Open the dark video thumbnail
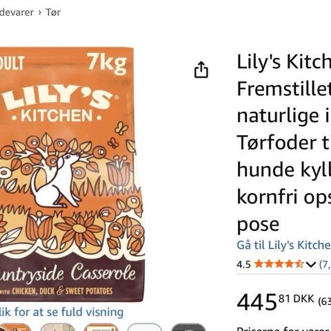331x331 pixels. pyautogui.click(x=188, y=327)
